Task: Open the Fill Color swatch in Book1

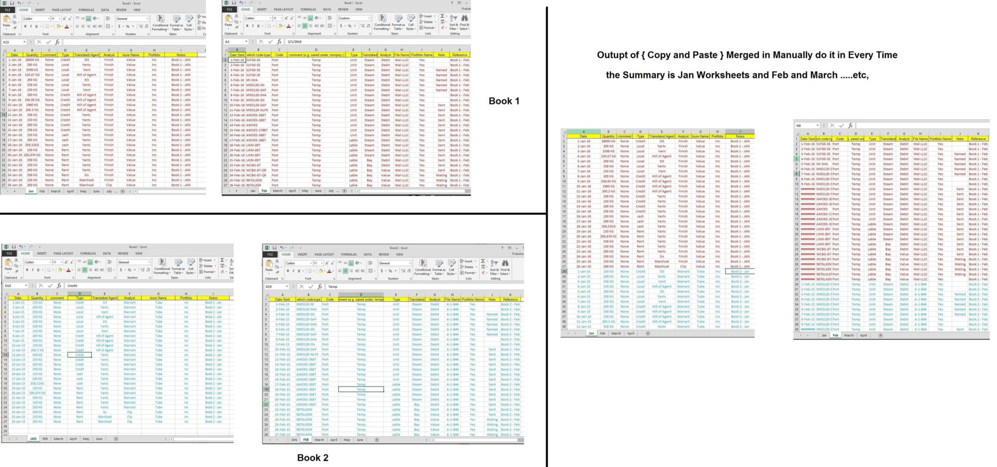Action: 58,26
